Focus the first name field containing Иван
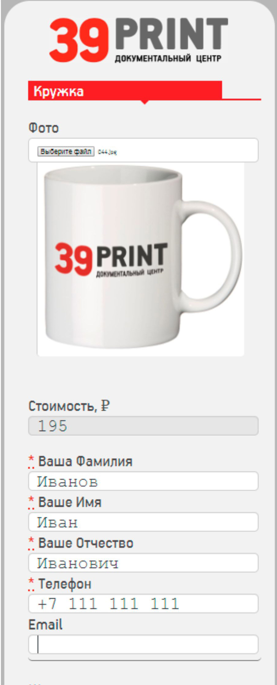Image resolution: width=277 pixels, height=685 pixels. coord(143,522)
